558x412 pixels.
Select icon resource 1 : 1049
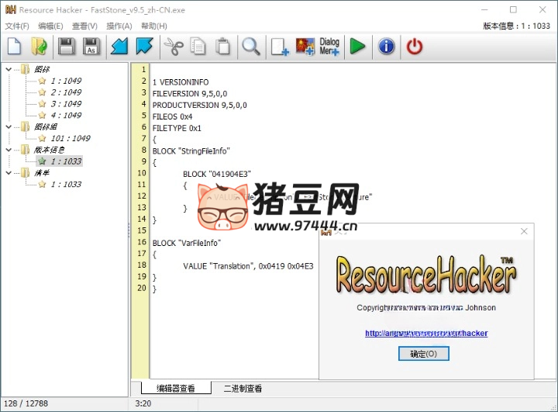[x=66, y=81]
